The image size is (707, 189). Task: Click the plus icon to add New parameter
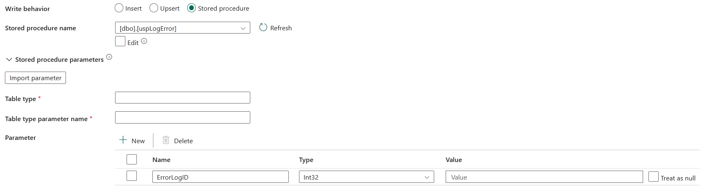(x=123, y=140)
